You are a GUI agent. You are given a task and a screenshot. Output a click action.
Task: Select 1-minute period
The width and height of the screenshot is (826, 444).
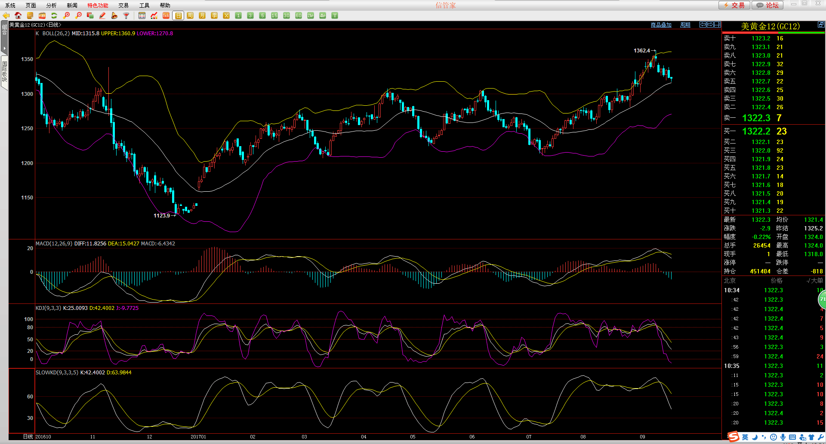click(x=238, y=15)
